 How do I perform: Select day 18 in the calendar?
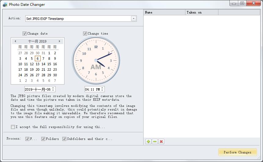point(26,70)
